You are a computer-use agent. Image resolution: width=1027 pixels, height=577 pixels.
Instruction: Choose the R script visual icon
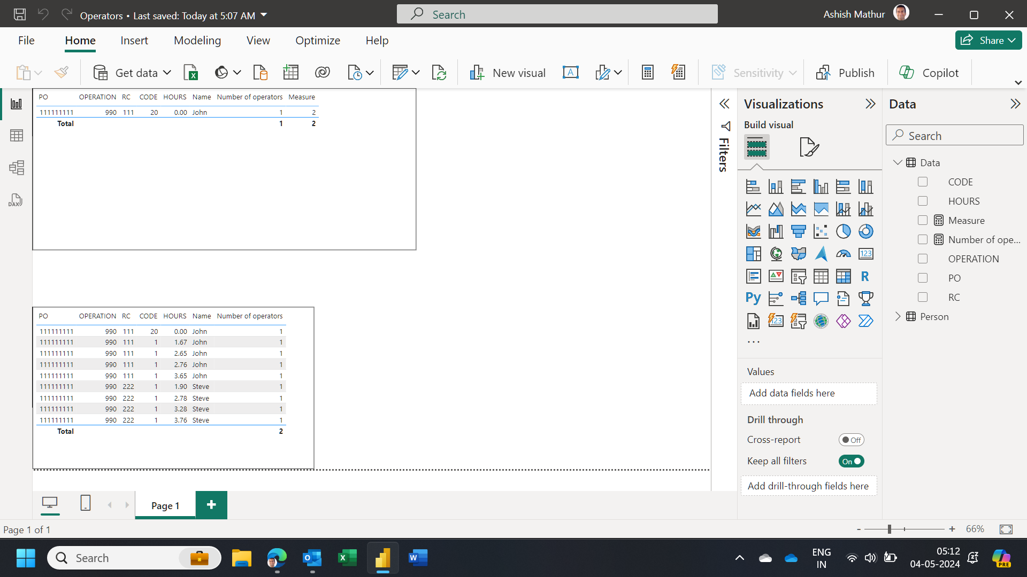(865, 276)
